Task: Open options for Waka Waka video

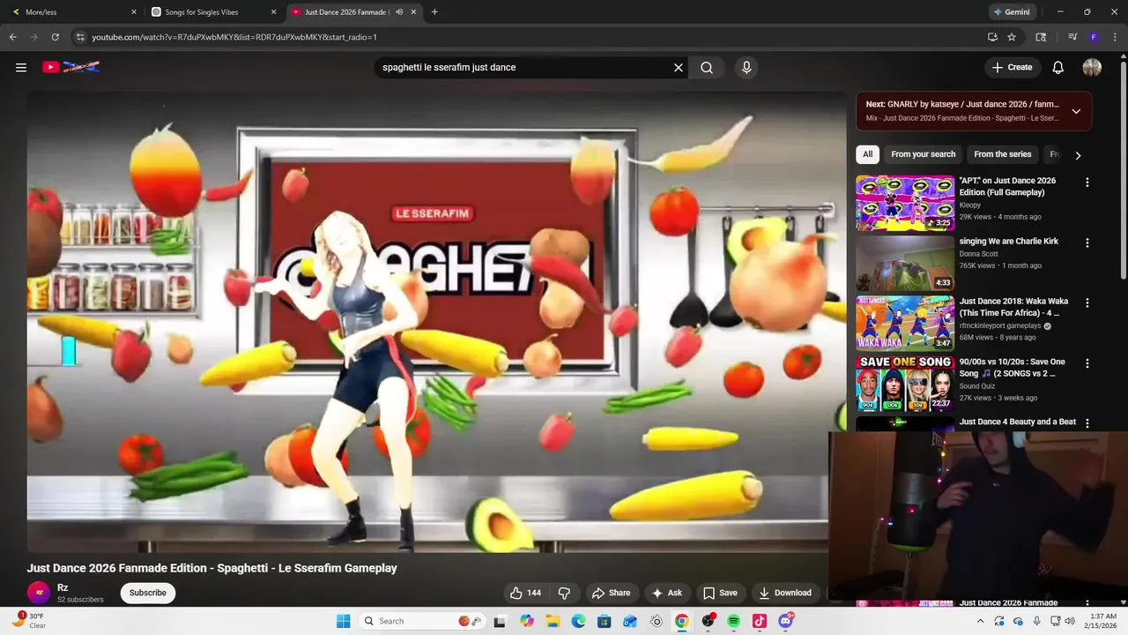Action: [1087, 303]
